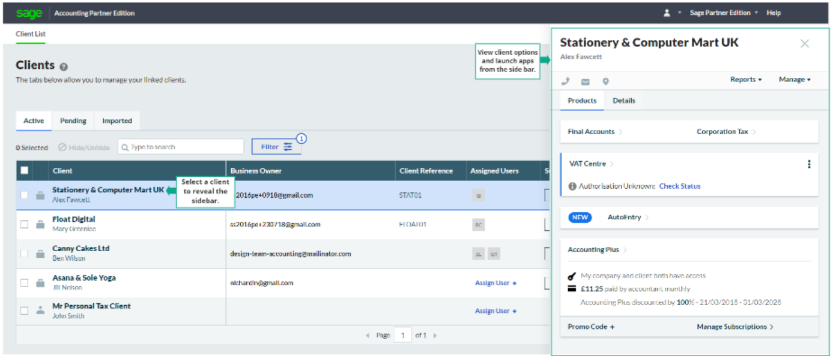Switch to the Pending clients tab
The image size is (836, 356).
(73, 120)
